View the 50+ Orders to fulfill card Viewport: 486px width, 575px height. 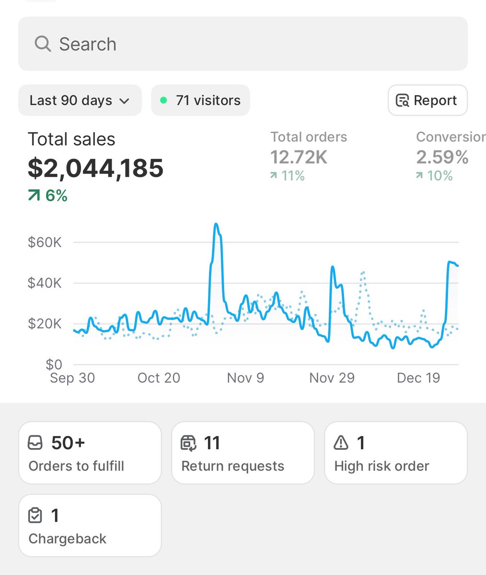[x=89, y=452]
